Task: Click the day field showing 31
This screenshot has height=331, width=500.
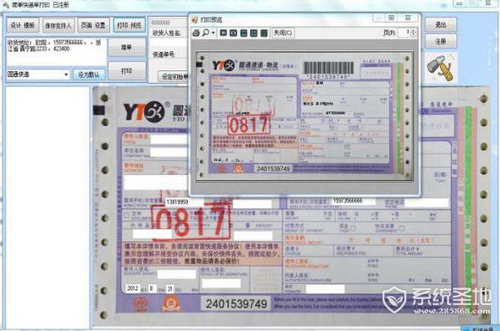Action: 170,288
